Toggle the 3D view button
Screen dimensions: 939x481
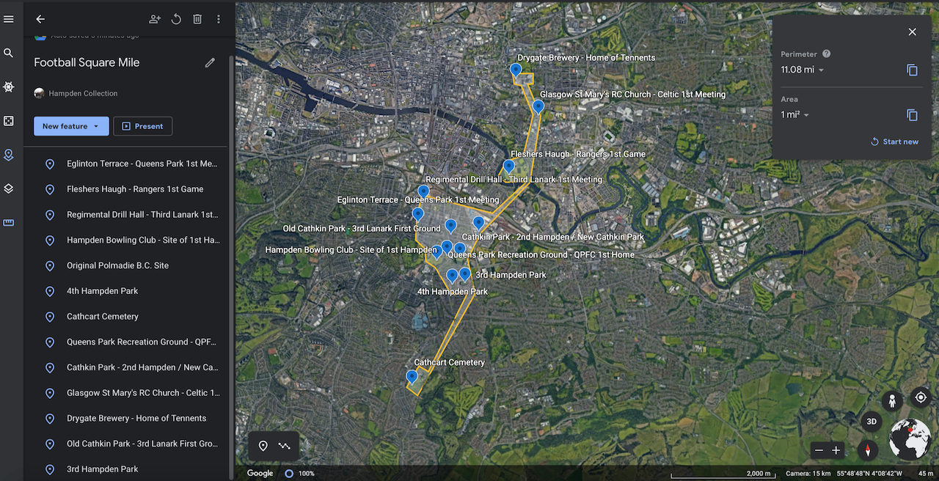point(872,422)
